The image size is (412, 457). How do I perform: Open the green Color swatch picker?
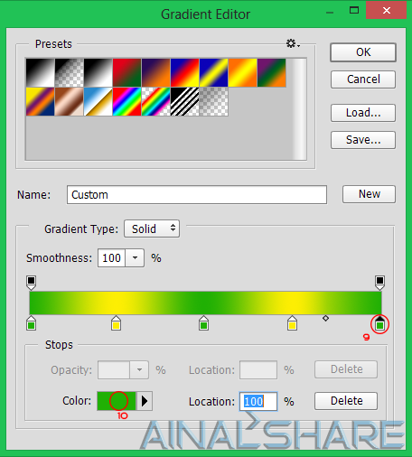pyautogui.click(x=117, y=401)
